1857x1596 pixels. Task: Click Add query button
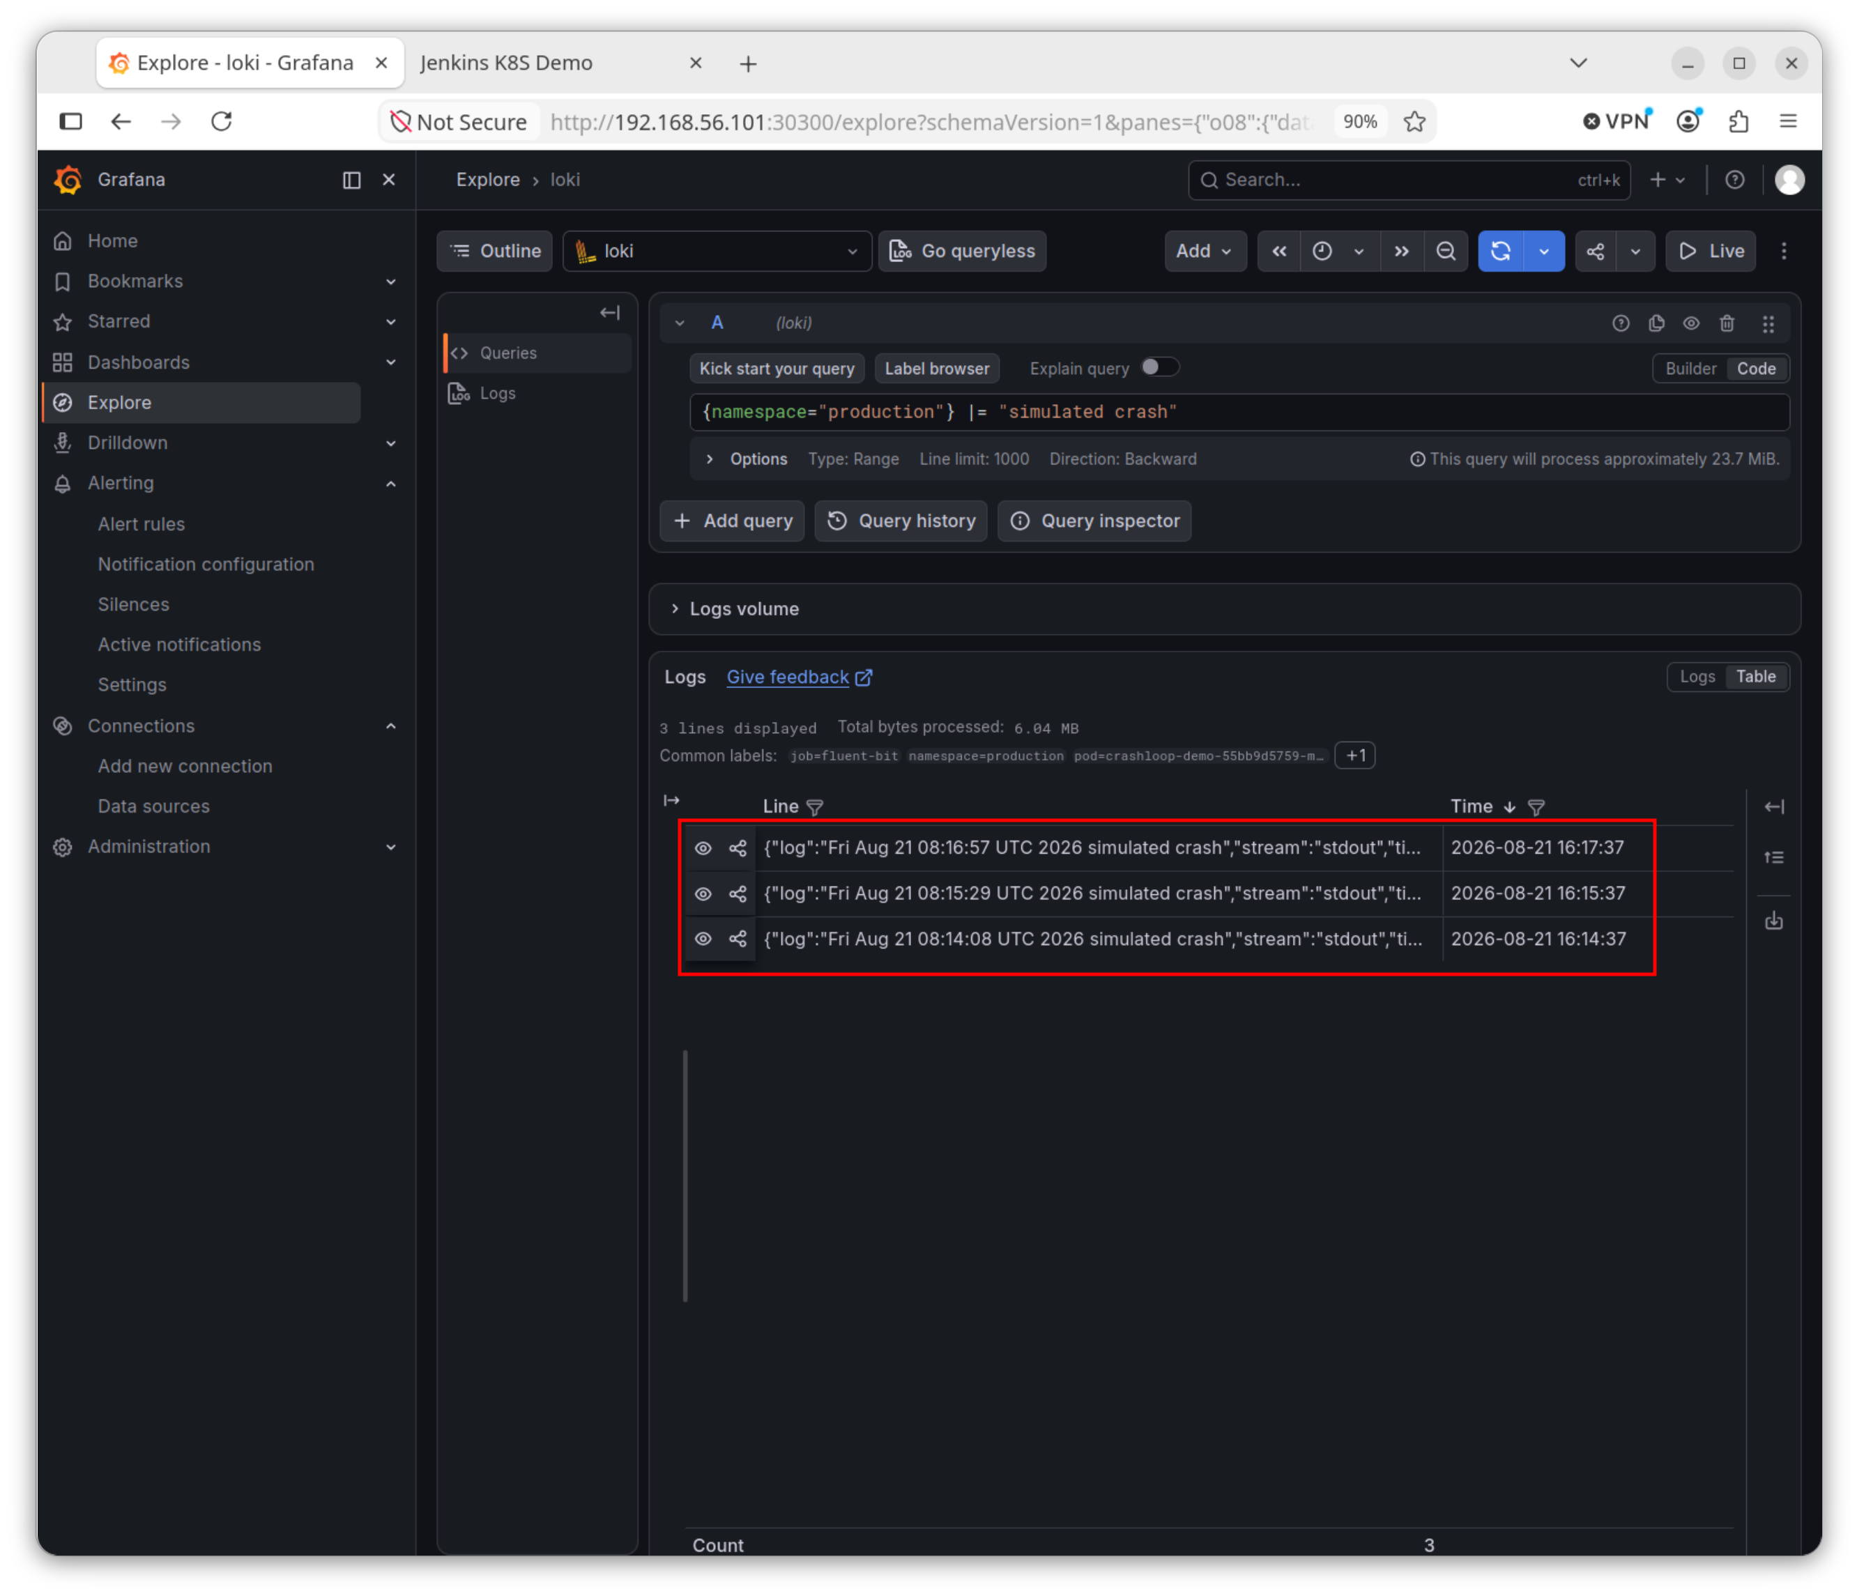pyautogui.click(x=732, y=521)
